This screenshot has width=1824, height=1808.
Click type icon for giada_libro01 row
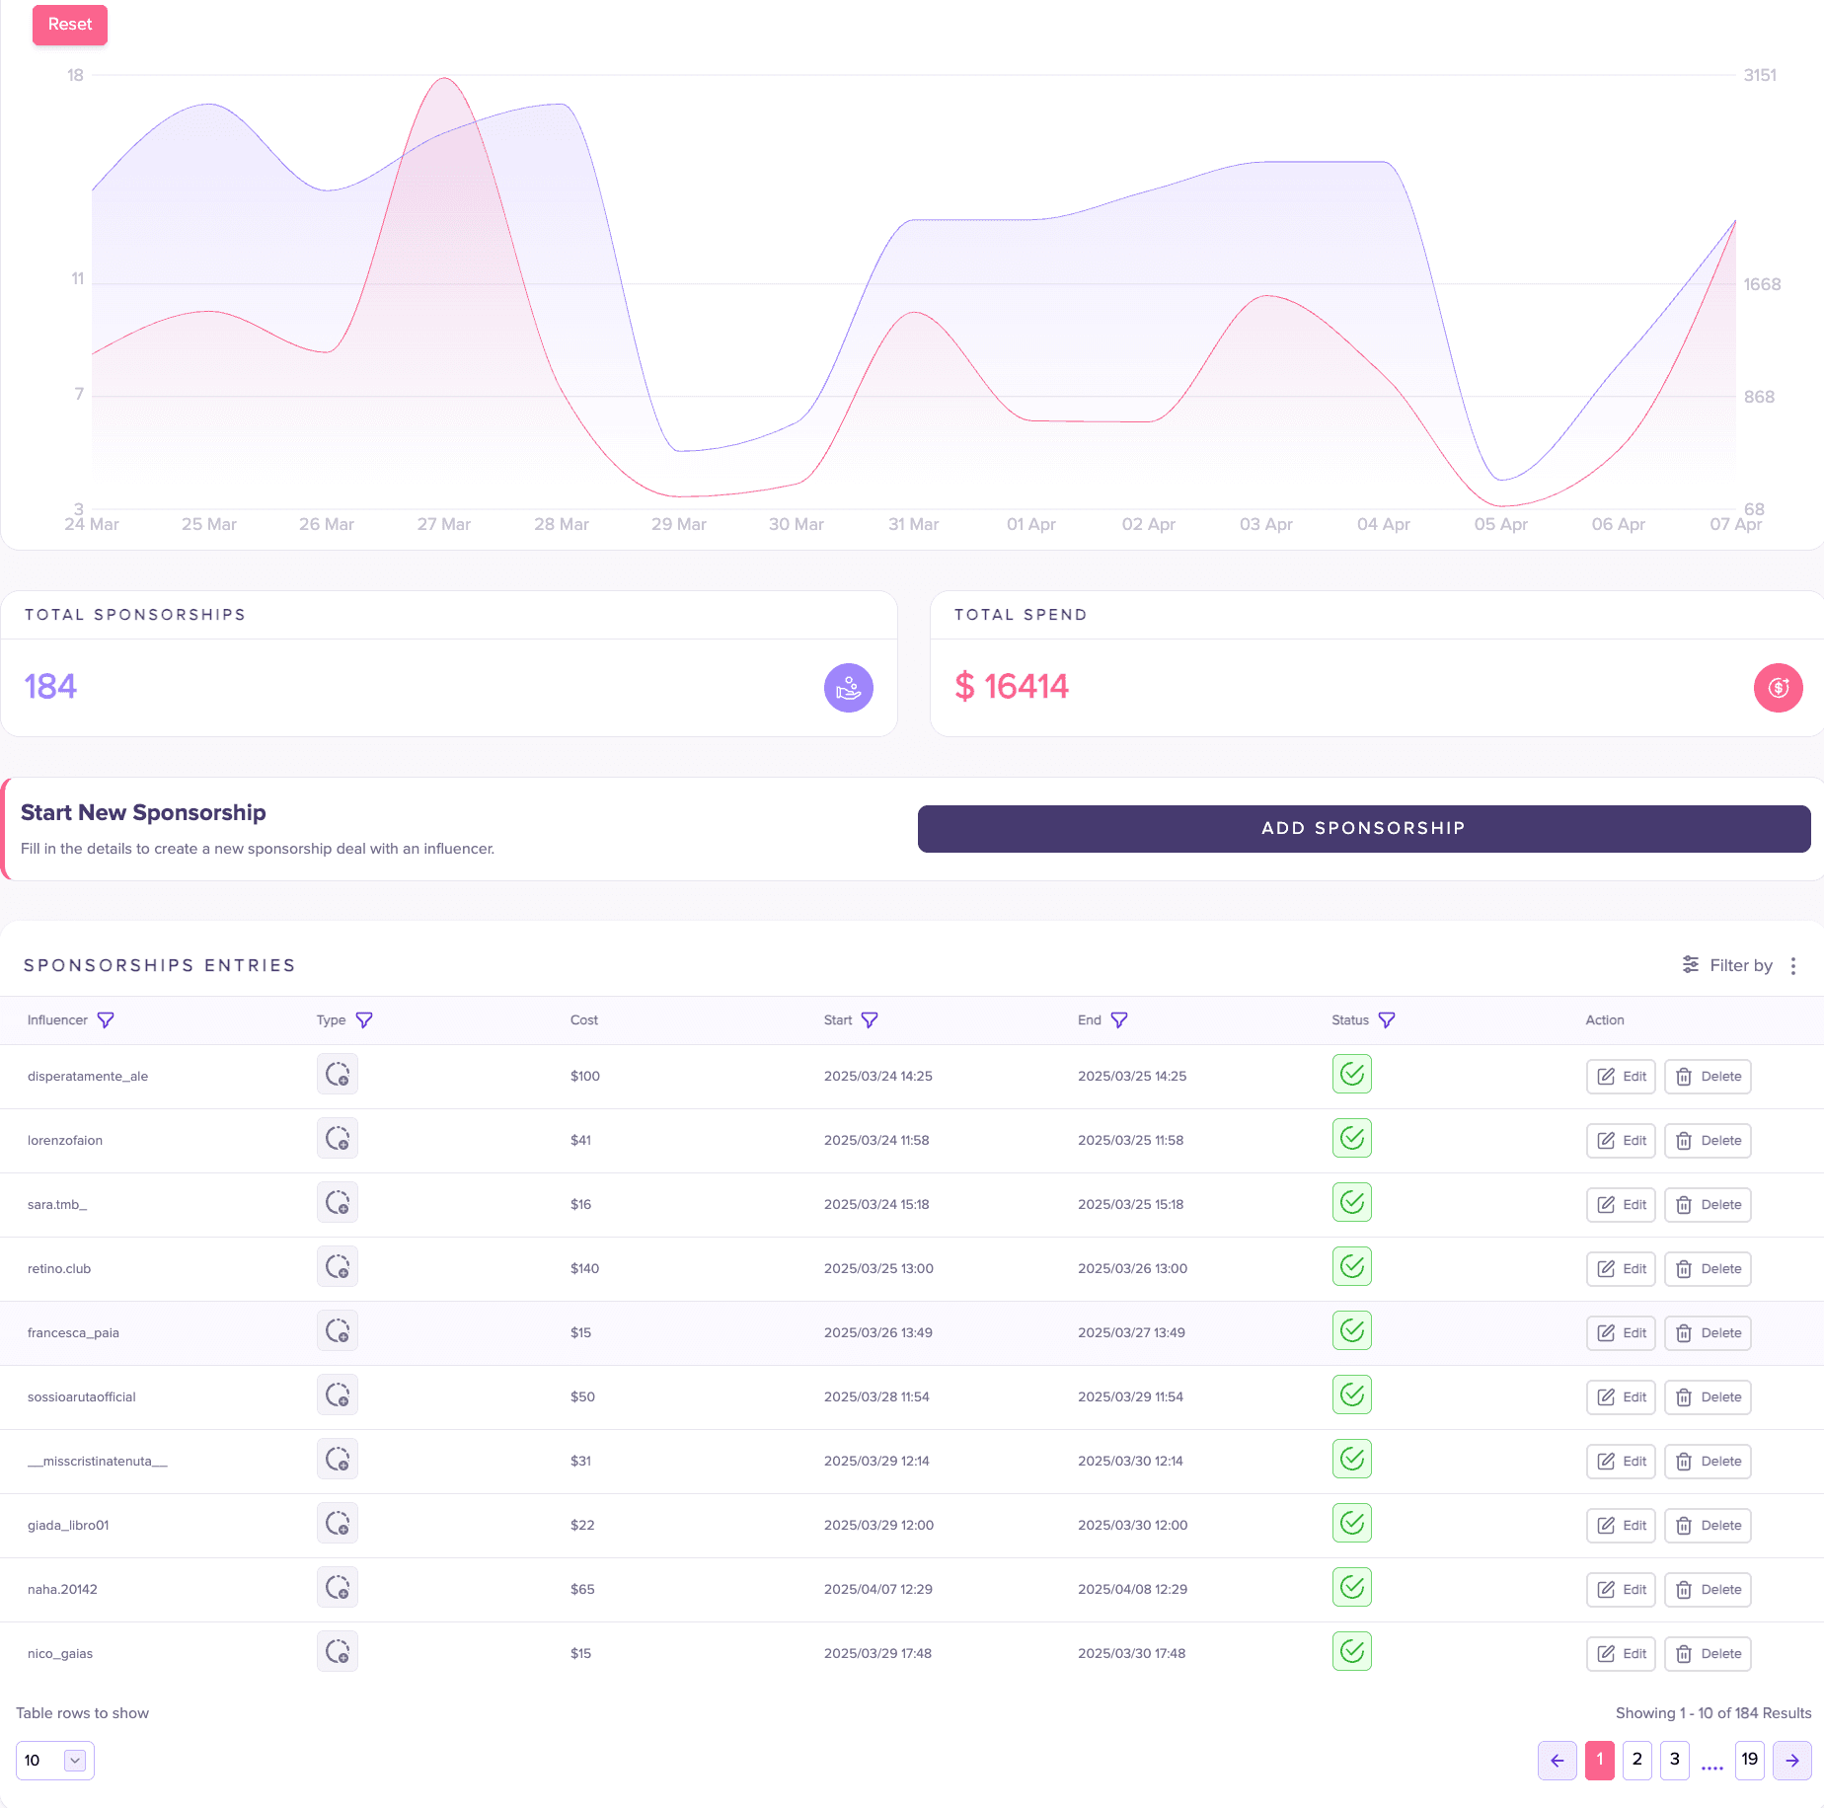click(x=338, y=1523)
